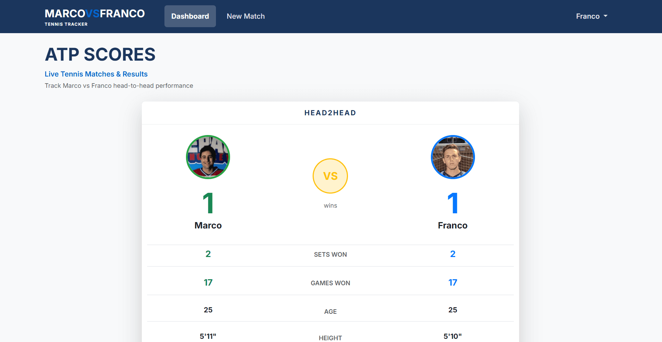Viewport: 662px width, 342px height.
Task: Click Marco's profile photo
Action: [x=208, y=157]
